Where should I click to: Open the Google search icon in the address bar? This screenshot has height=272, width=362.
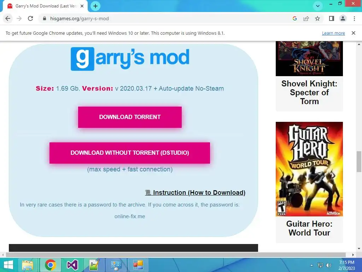tap(294, 18)
